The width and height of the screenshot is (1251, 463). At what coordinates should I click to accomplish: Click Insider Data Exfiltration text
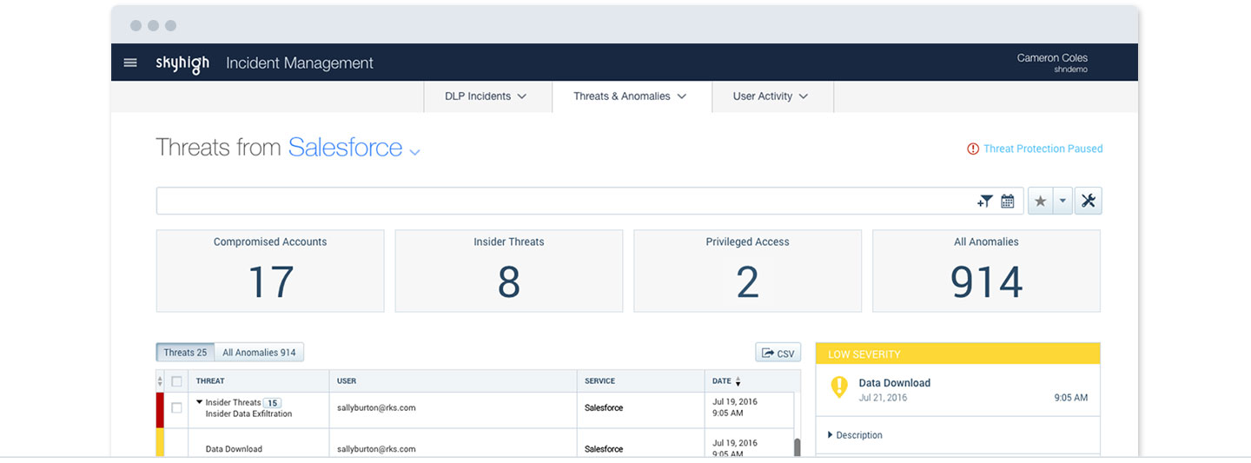pyautogui.click(x=248, y=414)
